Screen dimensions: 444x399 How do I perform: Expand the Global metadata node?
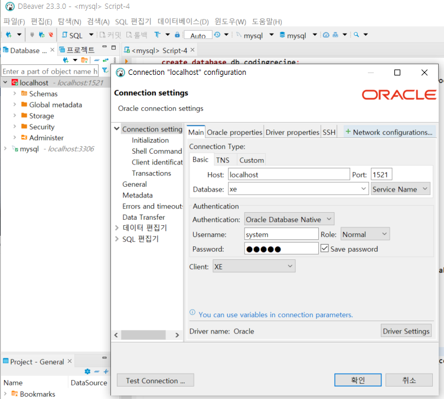(x=14, y=104)
